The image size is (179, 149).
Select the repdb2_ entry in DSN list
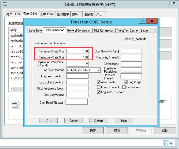tap(17, 57)
